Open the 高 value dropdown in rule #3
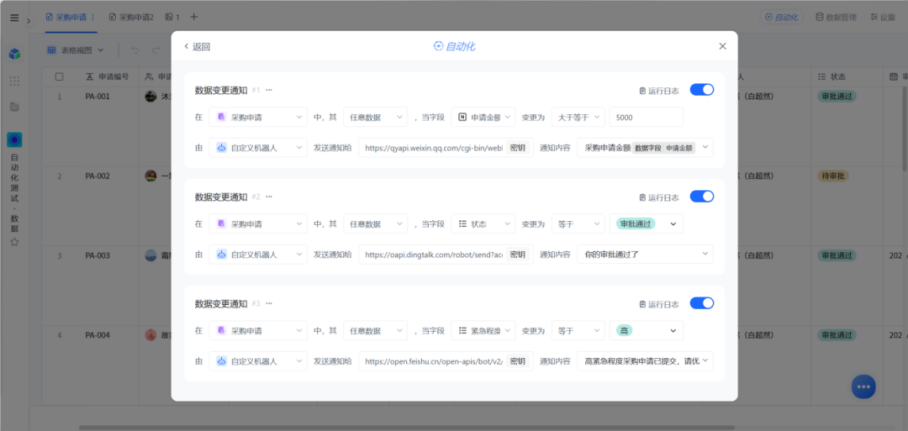This screenshot has width=908, height=431. coord(647,330)
